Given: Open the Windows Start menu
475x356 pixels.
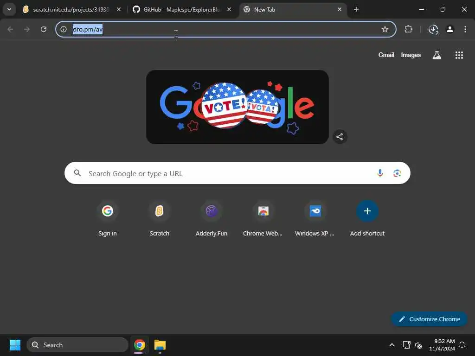Looking at the screenshot, I should pyautogui.click(x=15, y=345).
